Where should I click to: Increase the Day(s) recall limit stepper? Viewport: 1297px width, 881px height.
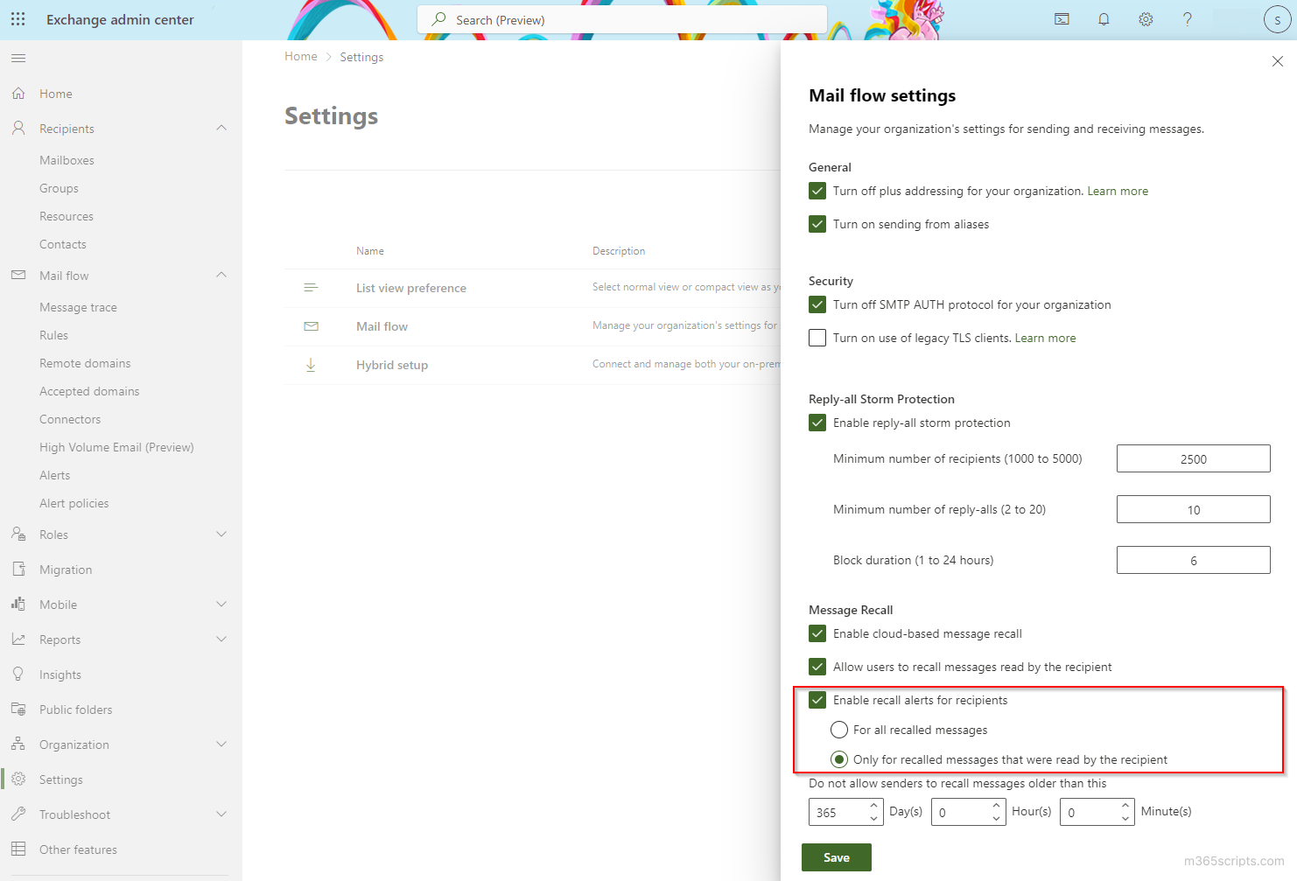click(873, 806)
